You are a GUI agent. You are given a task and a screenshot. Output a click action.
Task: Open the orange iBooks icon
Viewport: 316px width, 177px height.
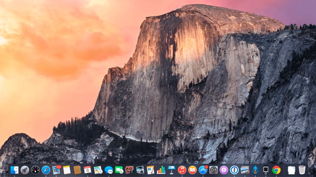click(x=192, y=170)
